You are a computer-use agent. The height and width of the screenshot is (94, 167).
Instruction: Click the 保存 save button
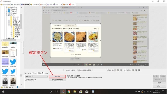159,83
